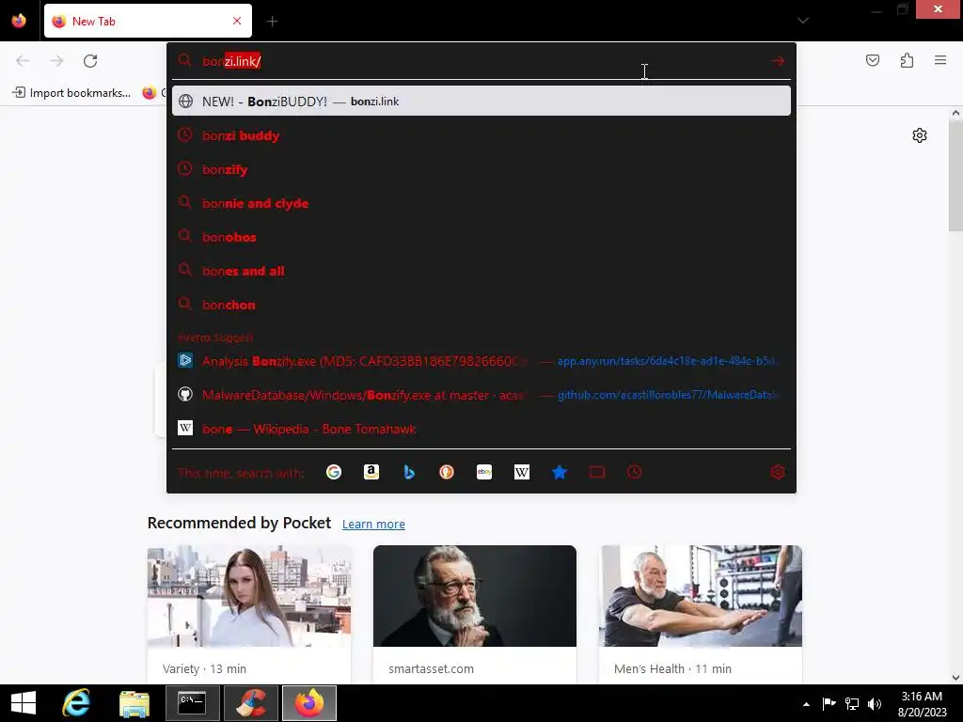
Task: Click the address bar text field
Action: [x=481, y=61]
